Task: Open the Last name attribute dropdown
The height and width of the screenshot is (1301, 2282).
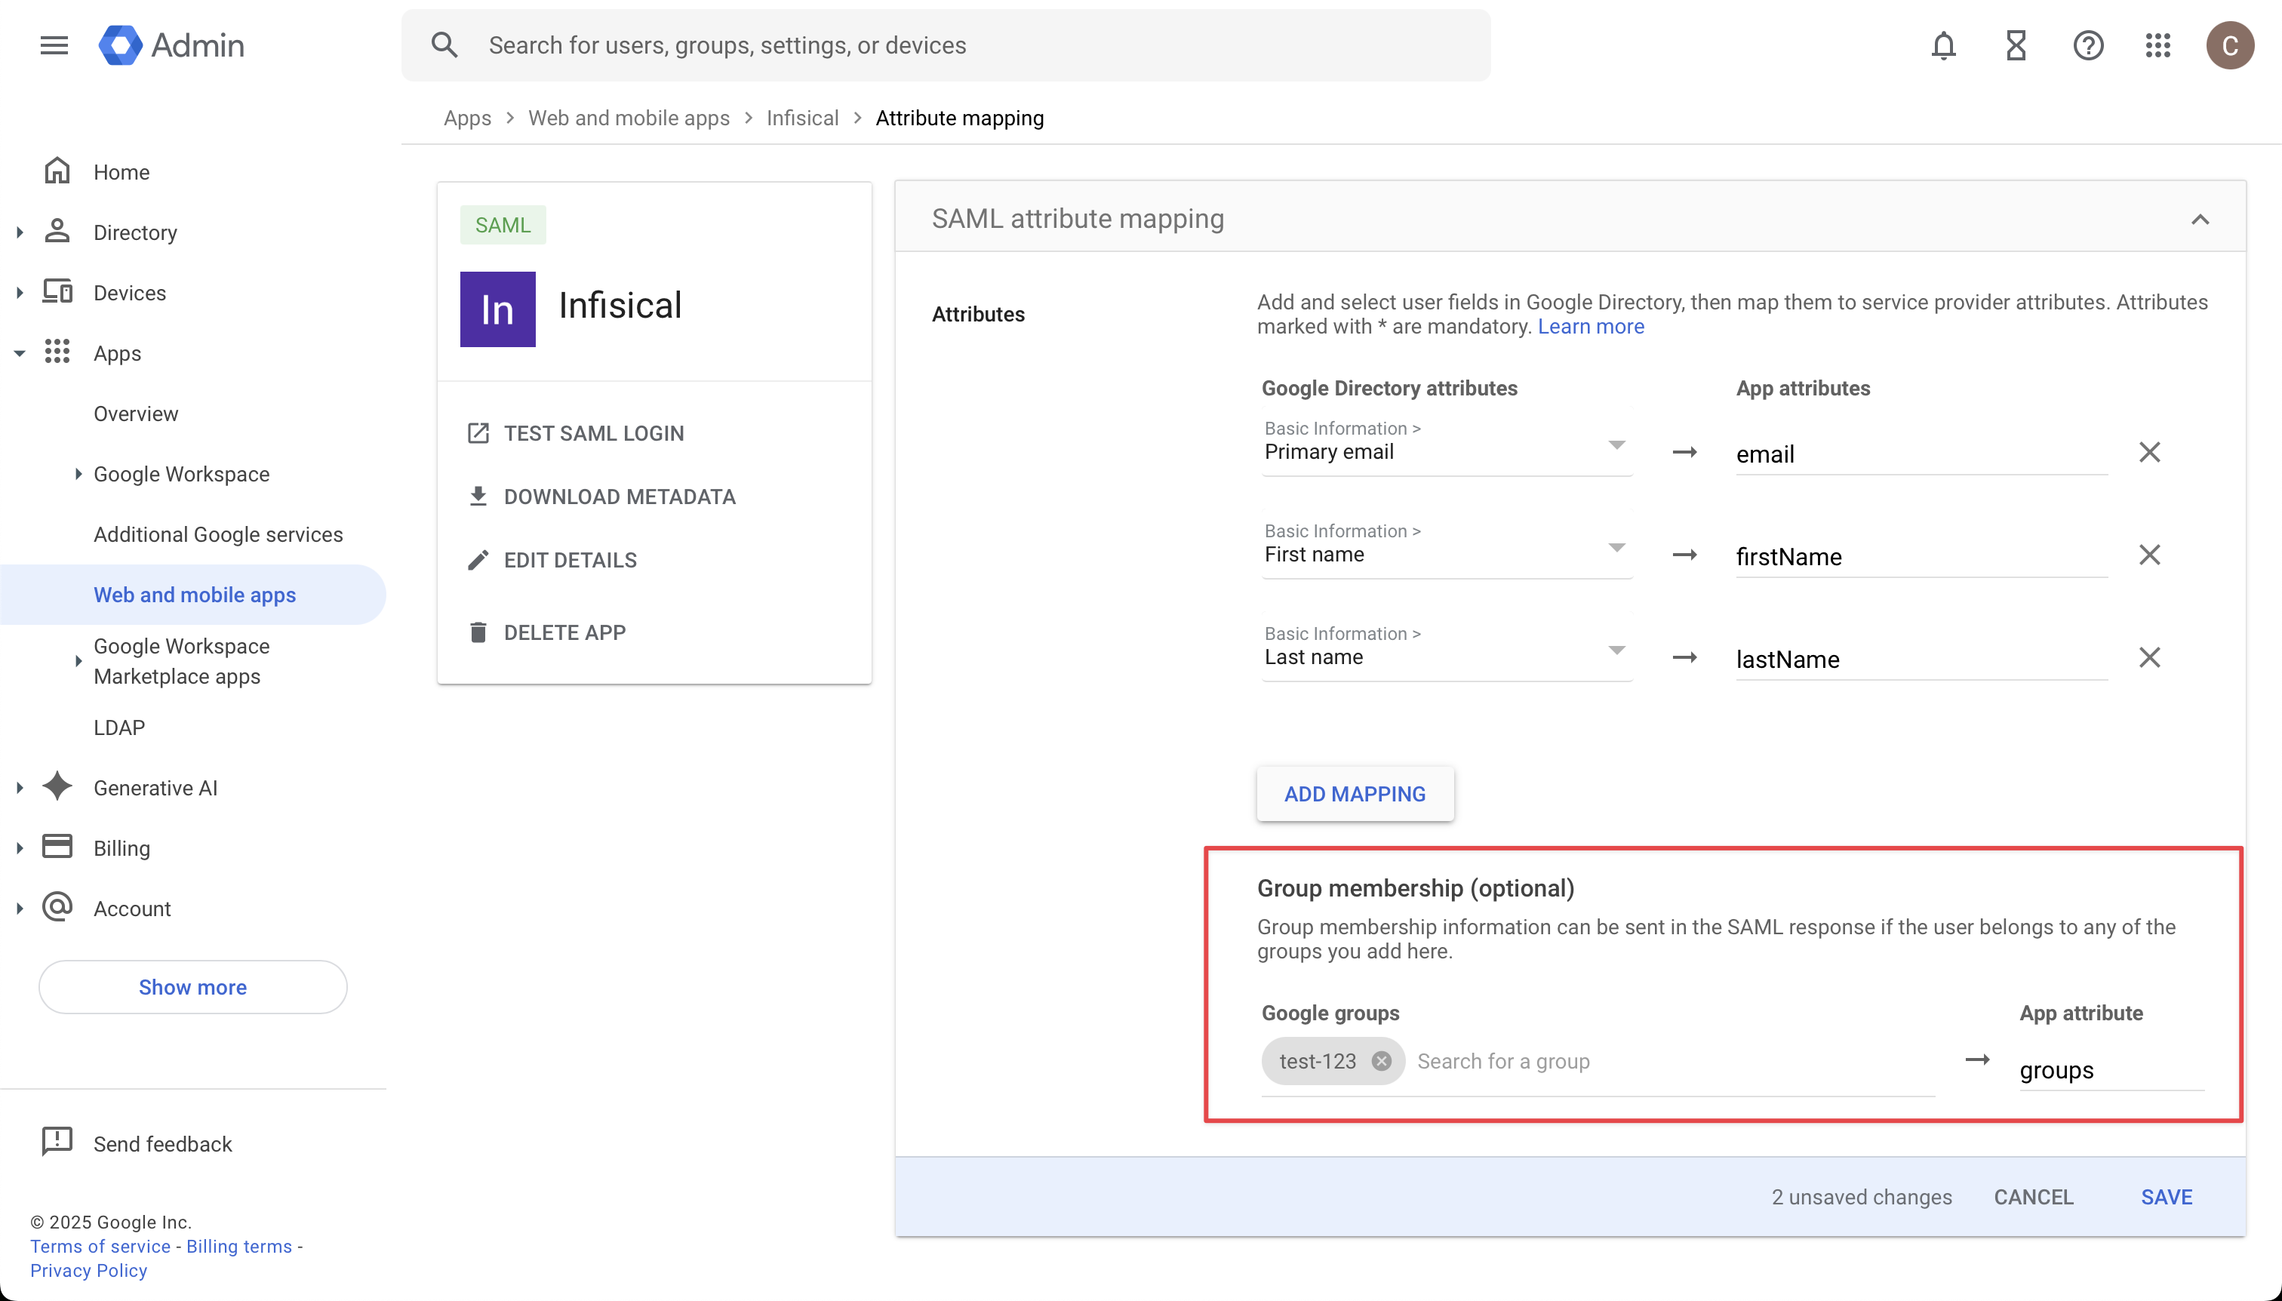Action: 1447,650
